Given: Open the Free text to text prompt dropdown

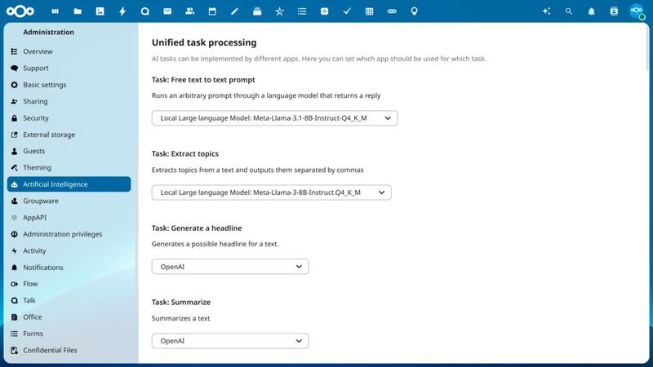Looking at the screenshot, I should (274, 118).
